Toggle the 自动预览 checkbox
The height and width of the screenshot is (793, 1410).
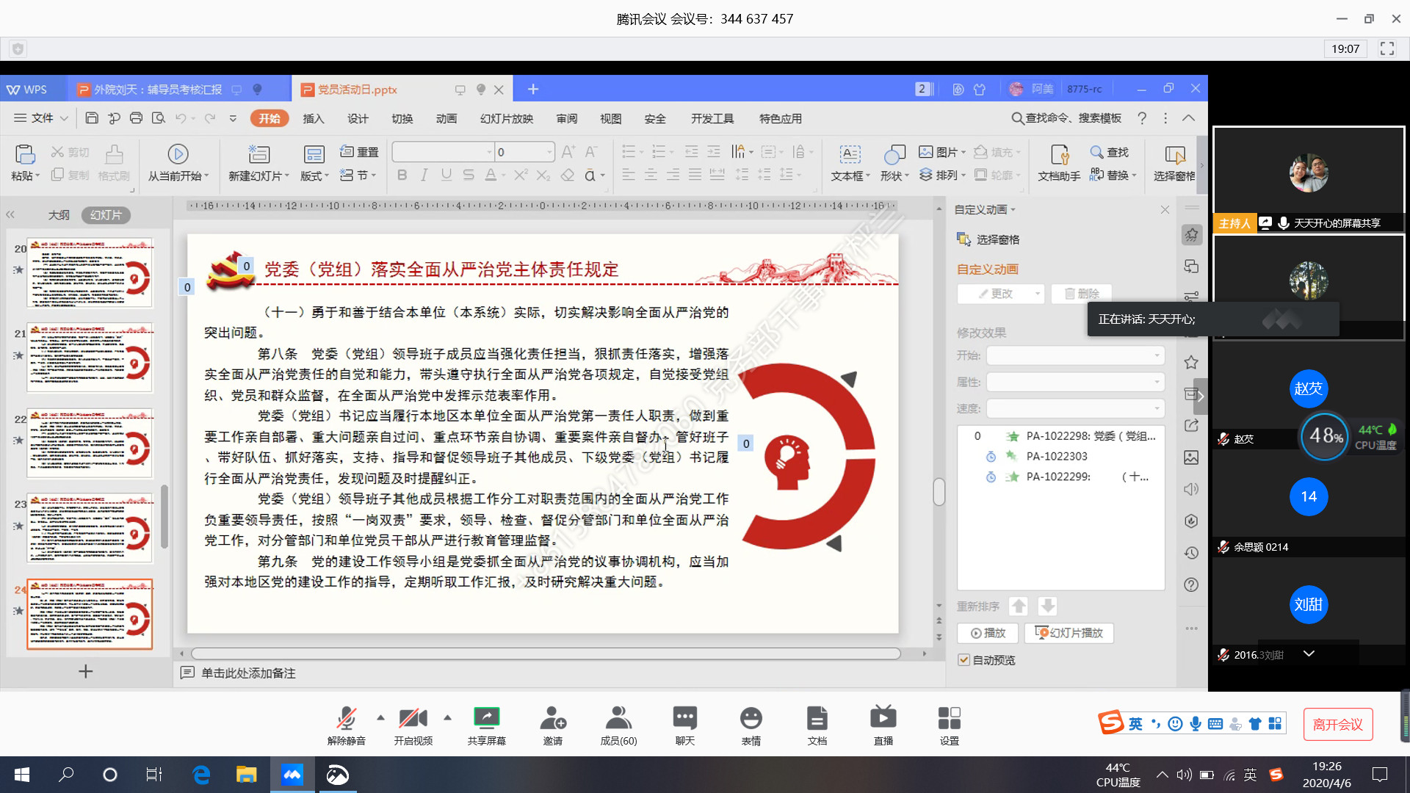point(963,660)
